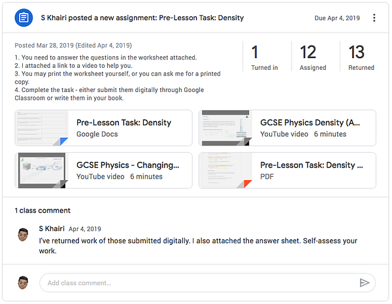
Task: Click the Google Docs worksheet thumbnail
Action: [x=42, y=128]
